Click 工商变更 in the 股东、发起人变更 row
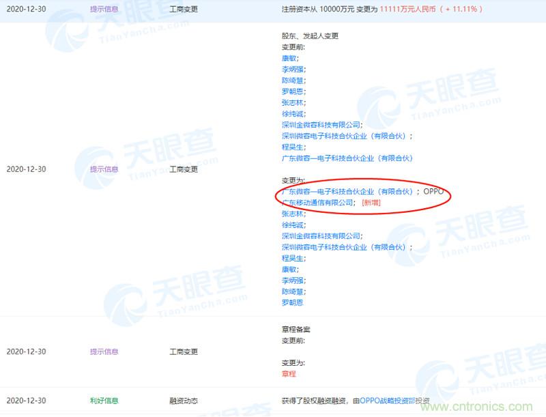This screenshot has height=417, width=546. click(x=184, y=169)
